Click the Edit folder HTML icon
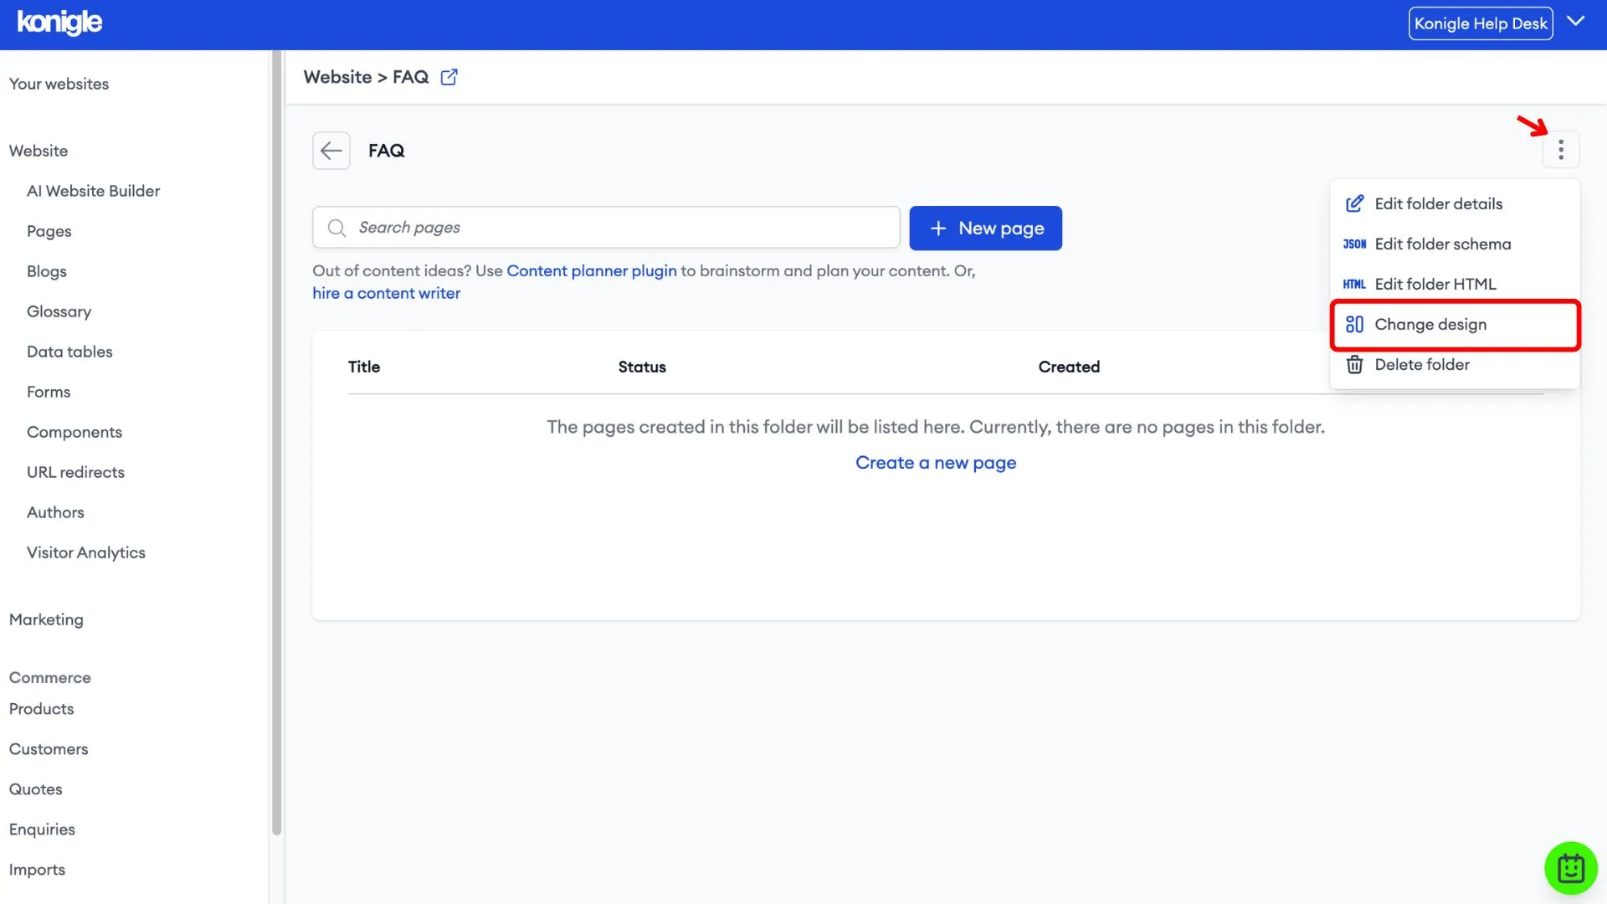Viewport: 1607px width, 904px height. (x=1355, y=284)
